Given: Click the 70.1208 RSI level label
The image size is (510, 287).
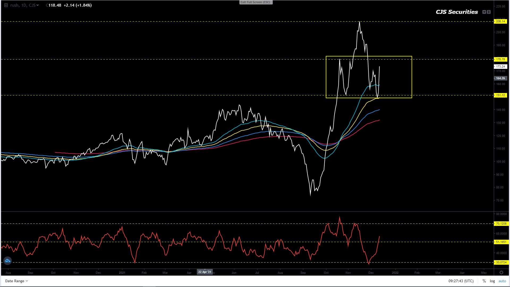Looking at the screenshot, I should tap(501, 223).
